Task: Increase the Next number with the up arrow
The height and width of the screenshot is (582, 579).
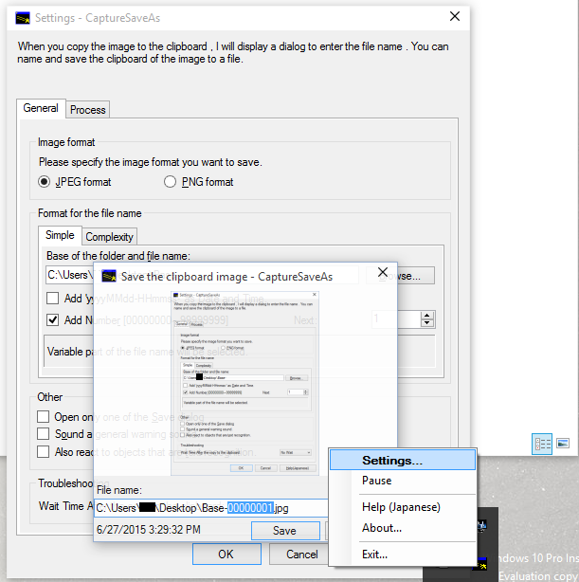Action: click(426, 316)
